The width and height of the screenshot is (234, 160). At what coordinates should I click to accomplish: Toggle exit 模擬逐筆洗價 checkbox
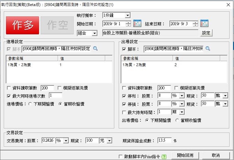176,88
